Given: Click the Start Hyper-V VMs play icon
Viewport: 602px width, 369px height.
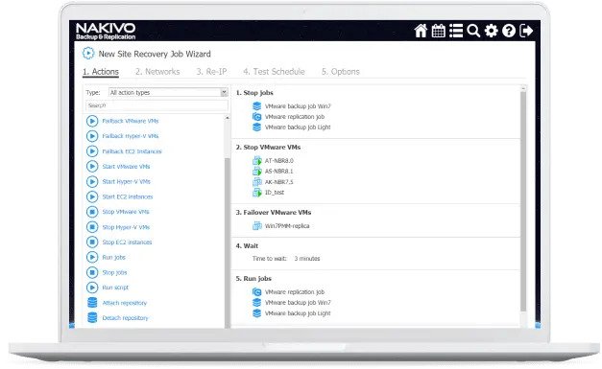Looking at the screenshot, I should click(x=92, y=182).
